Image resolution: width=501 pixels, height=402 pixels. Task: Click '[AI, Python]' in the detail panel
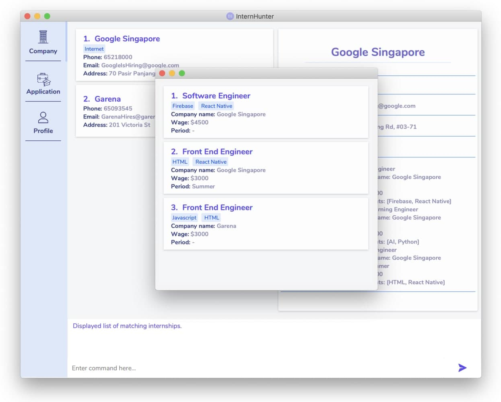[403, 242]
